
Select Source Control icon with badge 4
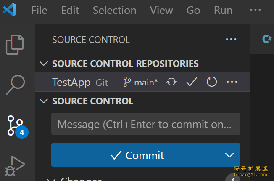click(17, 127)
